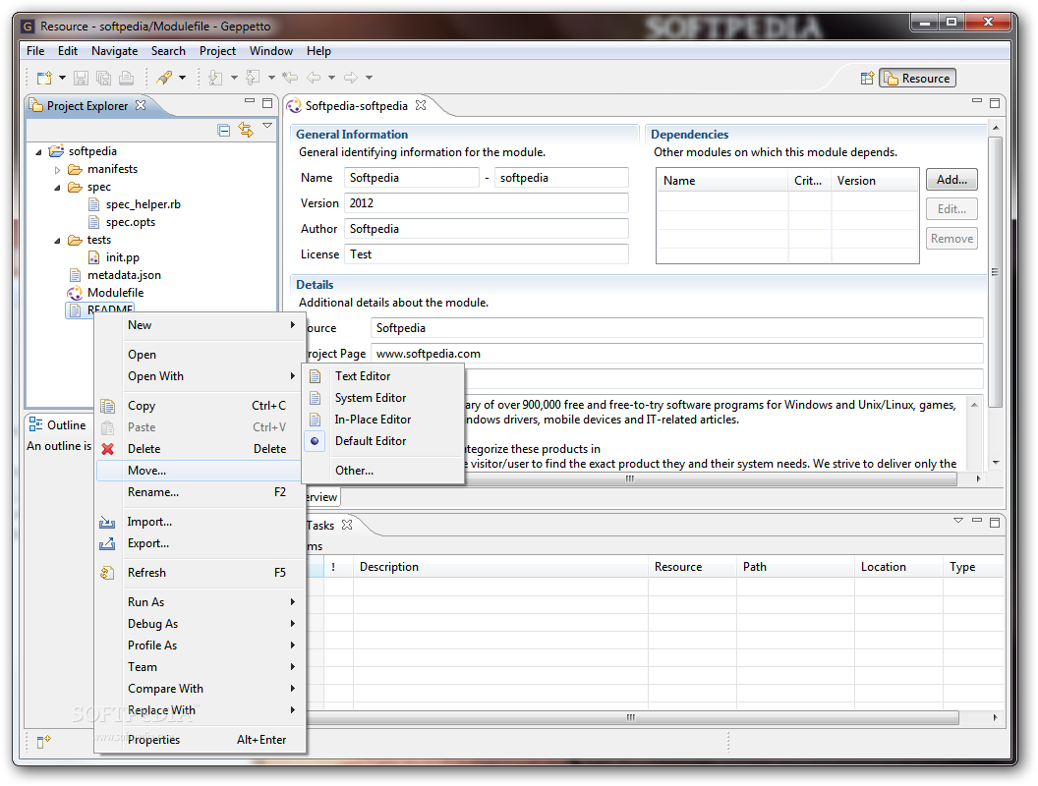
Task: Click the back navigation arrow
Action: point(314,78)
